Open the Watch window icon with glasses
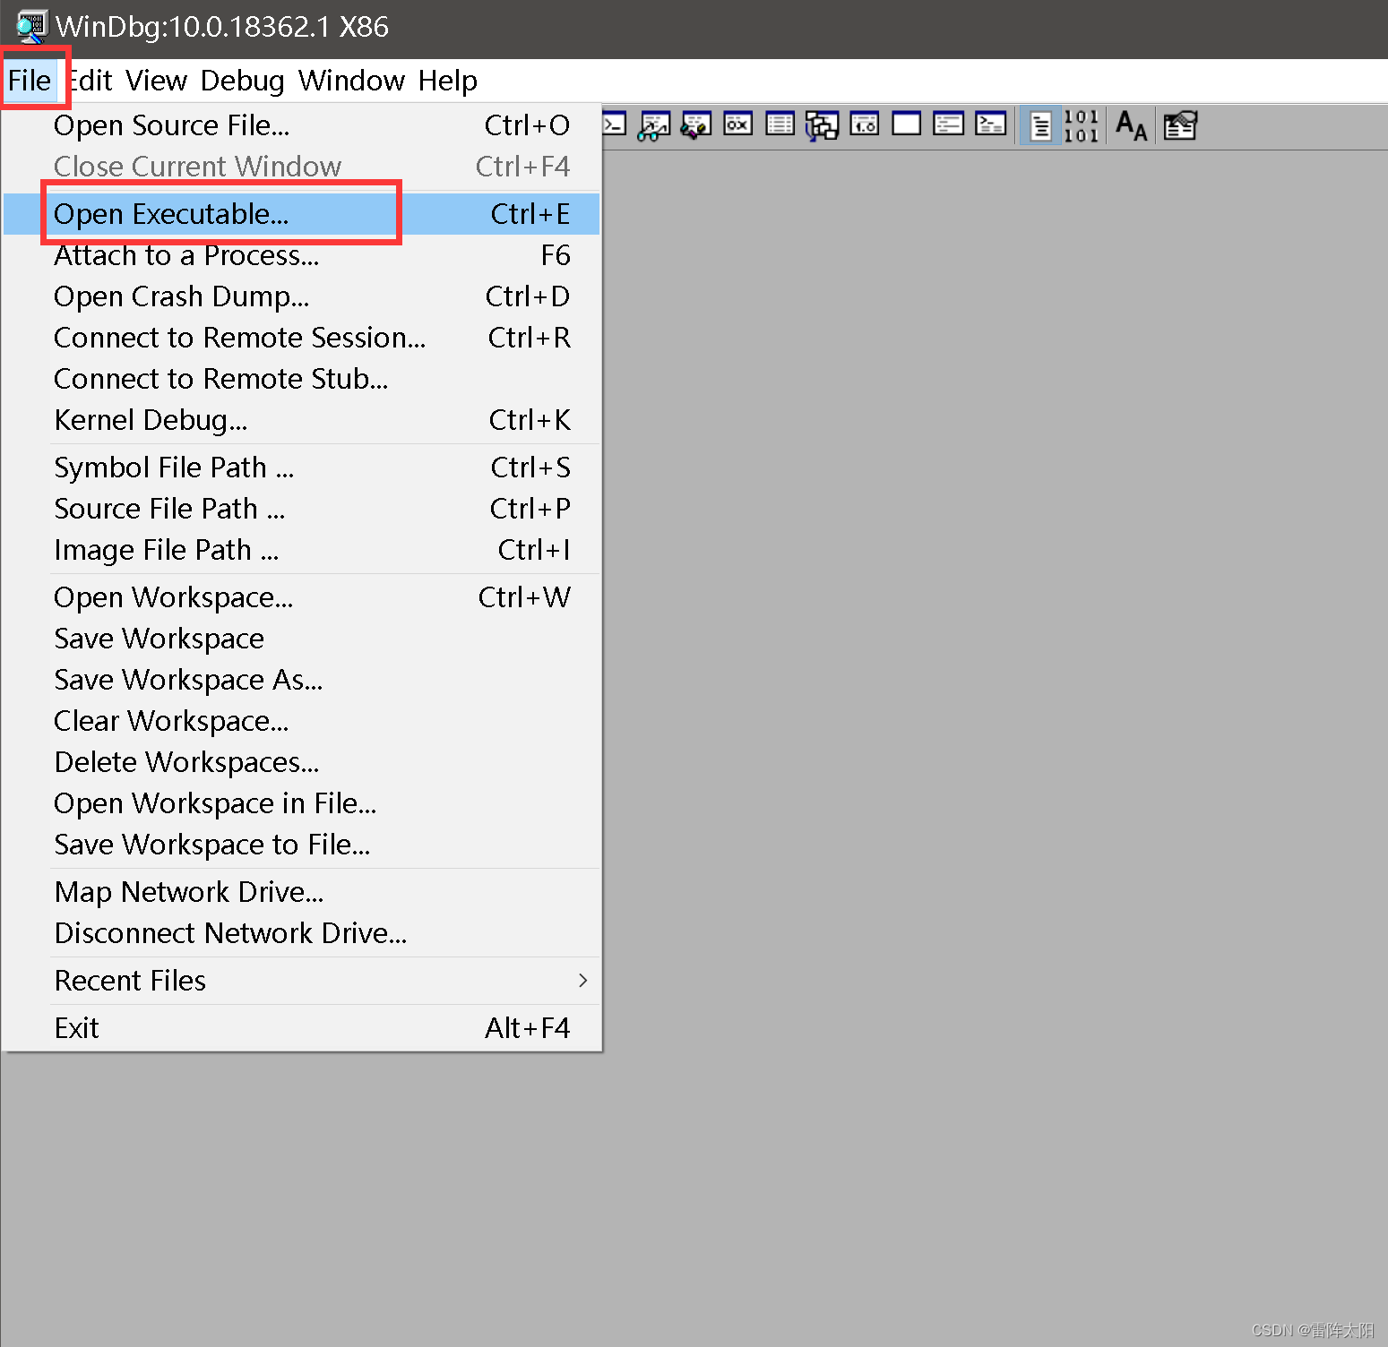This screenshot has width=1388, height=1347. point(654,124)
